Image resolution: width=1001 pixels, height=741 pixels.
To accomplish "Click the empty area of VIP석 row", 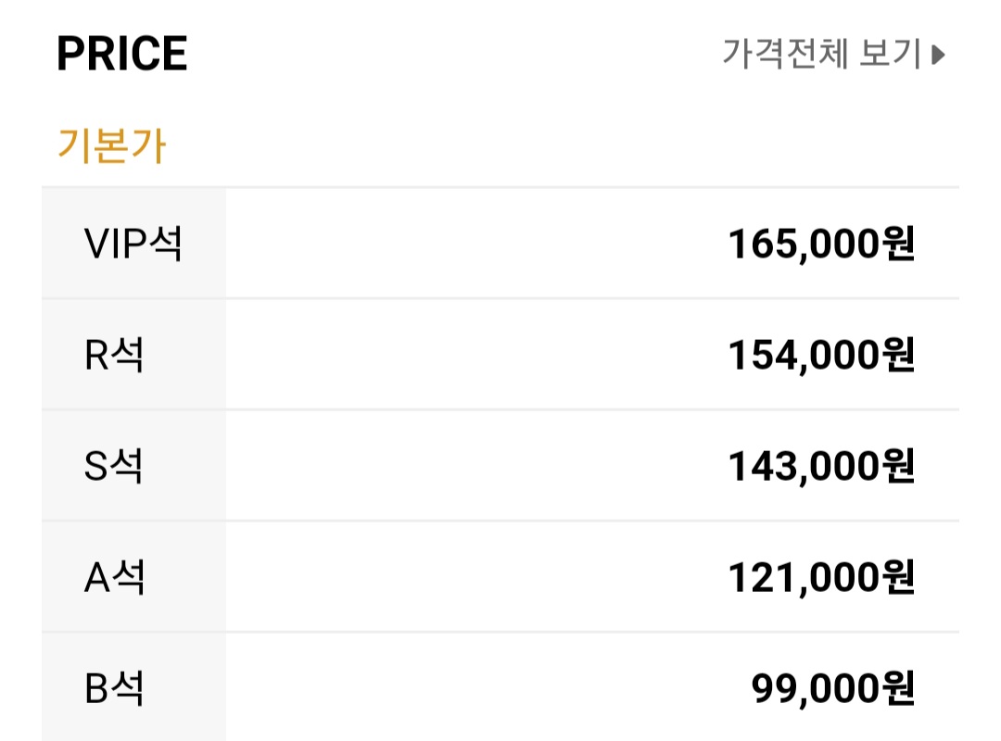I will point(475,244).
